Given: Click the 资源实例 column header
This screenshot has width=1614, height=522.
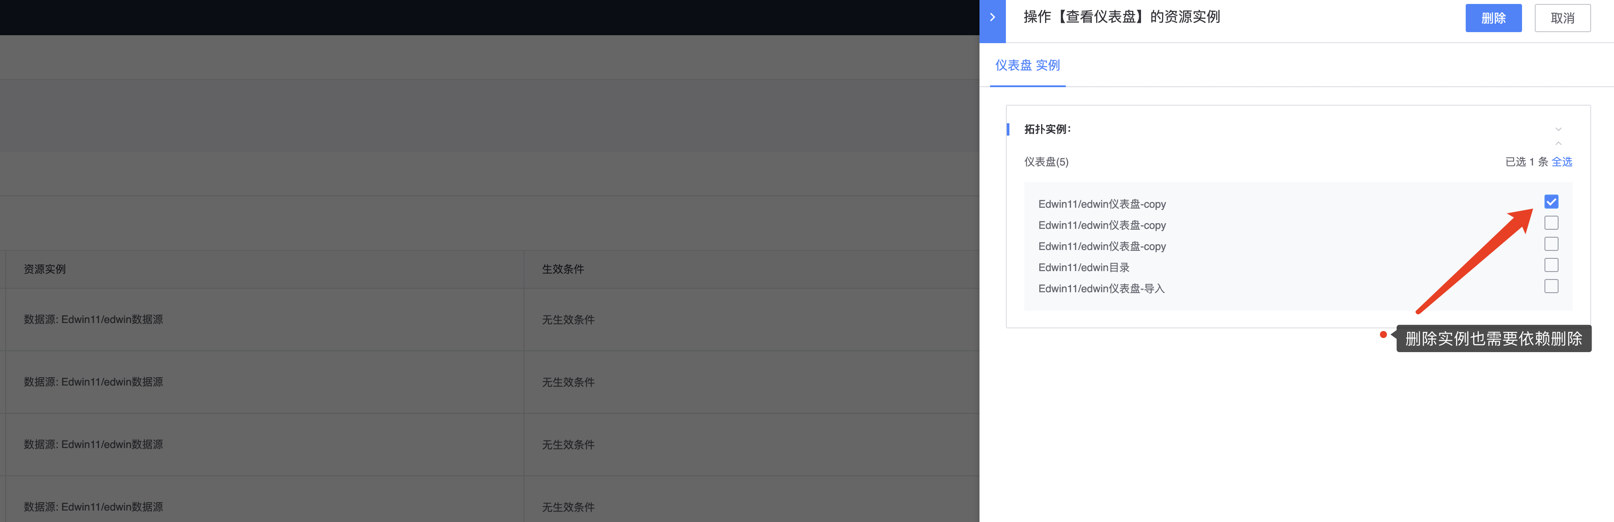Looking at the screenshot, I should 44,269.
